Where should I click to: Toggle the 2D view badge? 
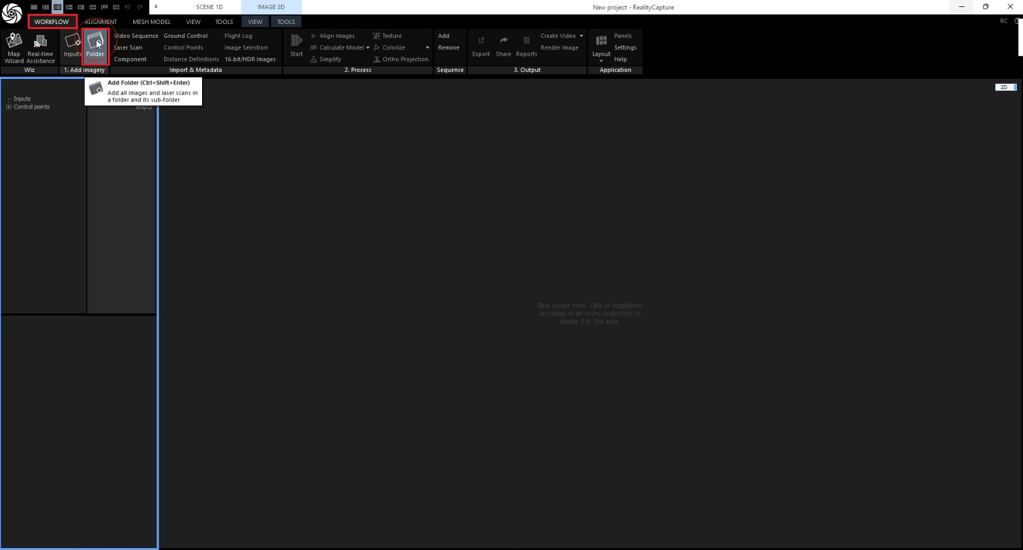(1004, 87)
